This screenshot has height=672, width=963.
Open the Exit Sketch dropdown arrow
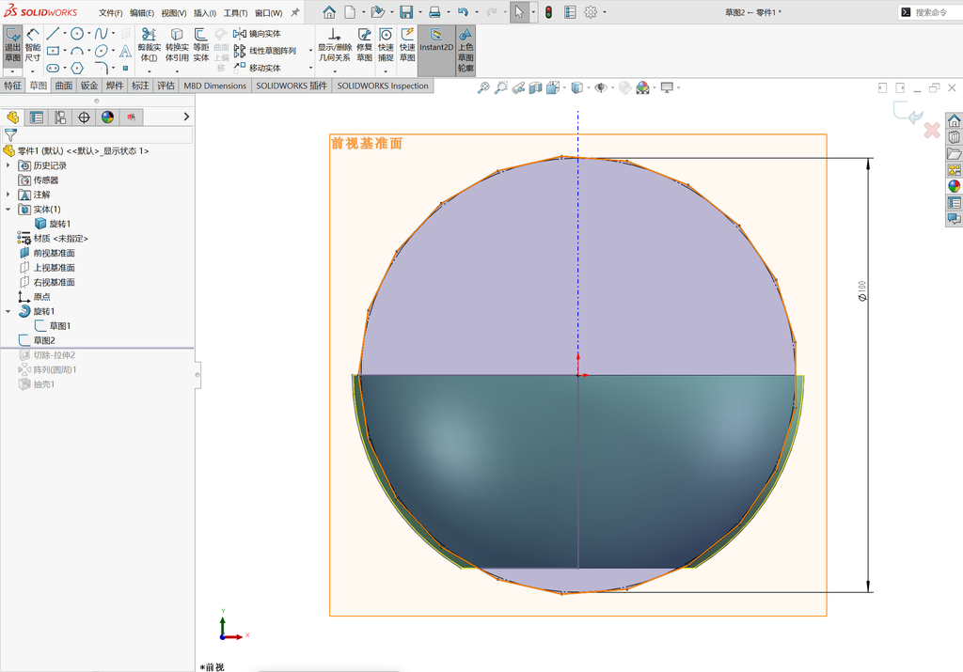[13, 71]
